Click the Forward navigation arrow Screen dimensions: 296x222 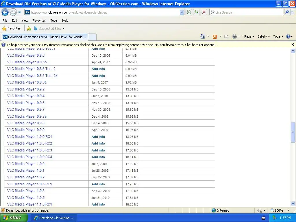pyautogui.click(x=13, y=12)
